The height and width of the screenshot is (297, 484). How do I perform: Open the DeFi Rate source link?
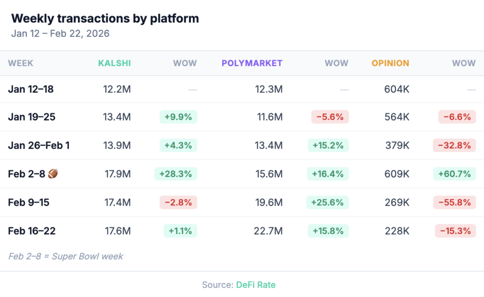tap(256, 285)
